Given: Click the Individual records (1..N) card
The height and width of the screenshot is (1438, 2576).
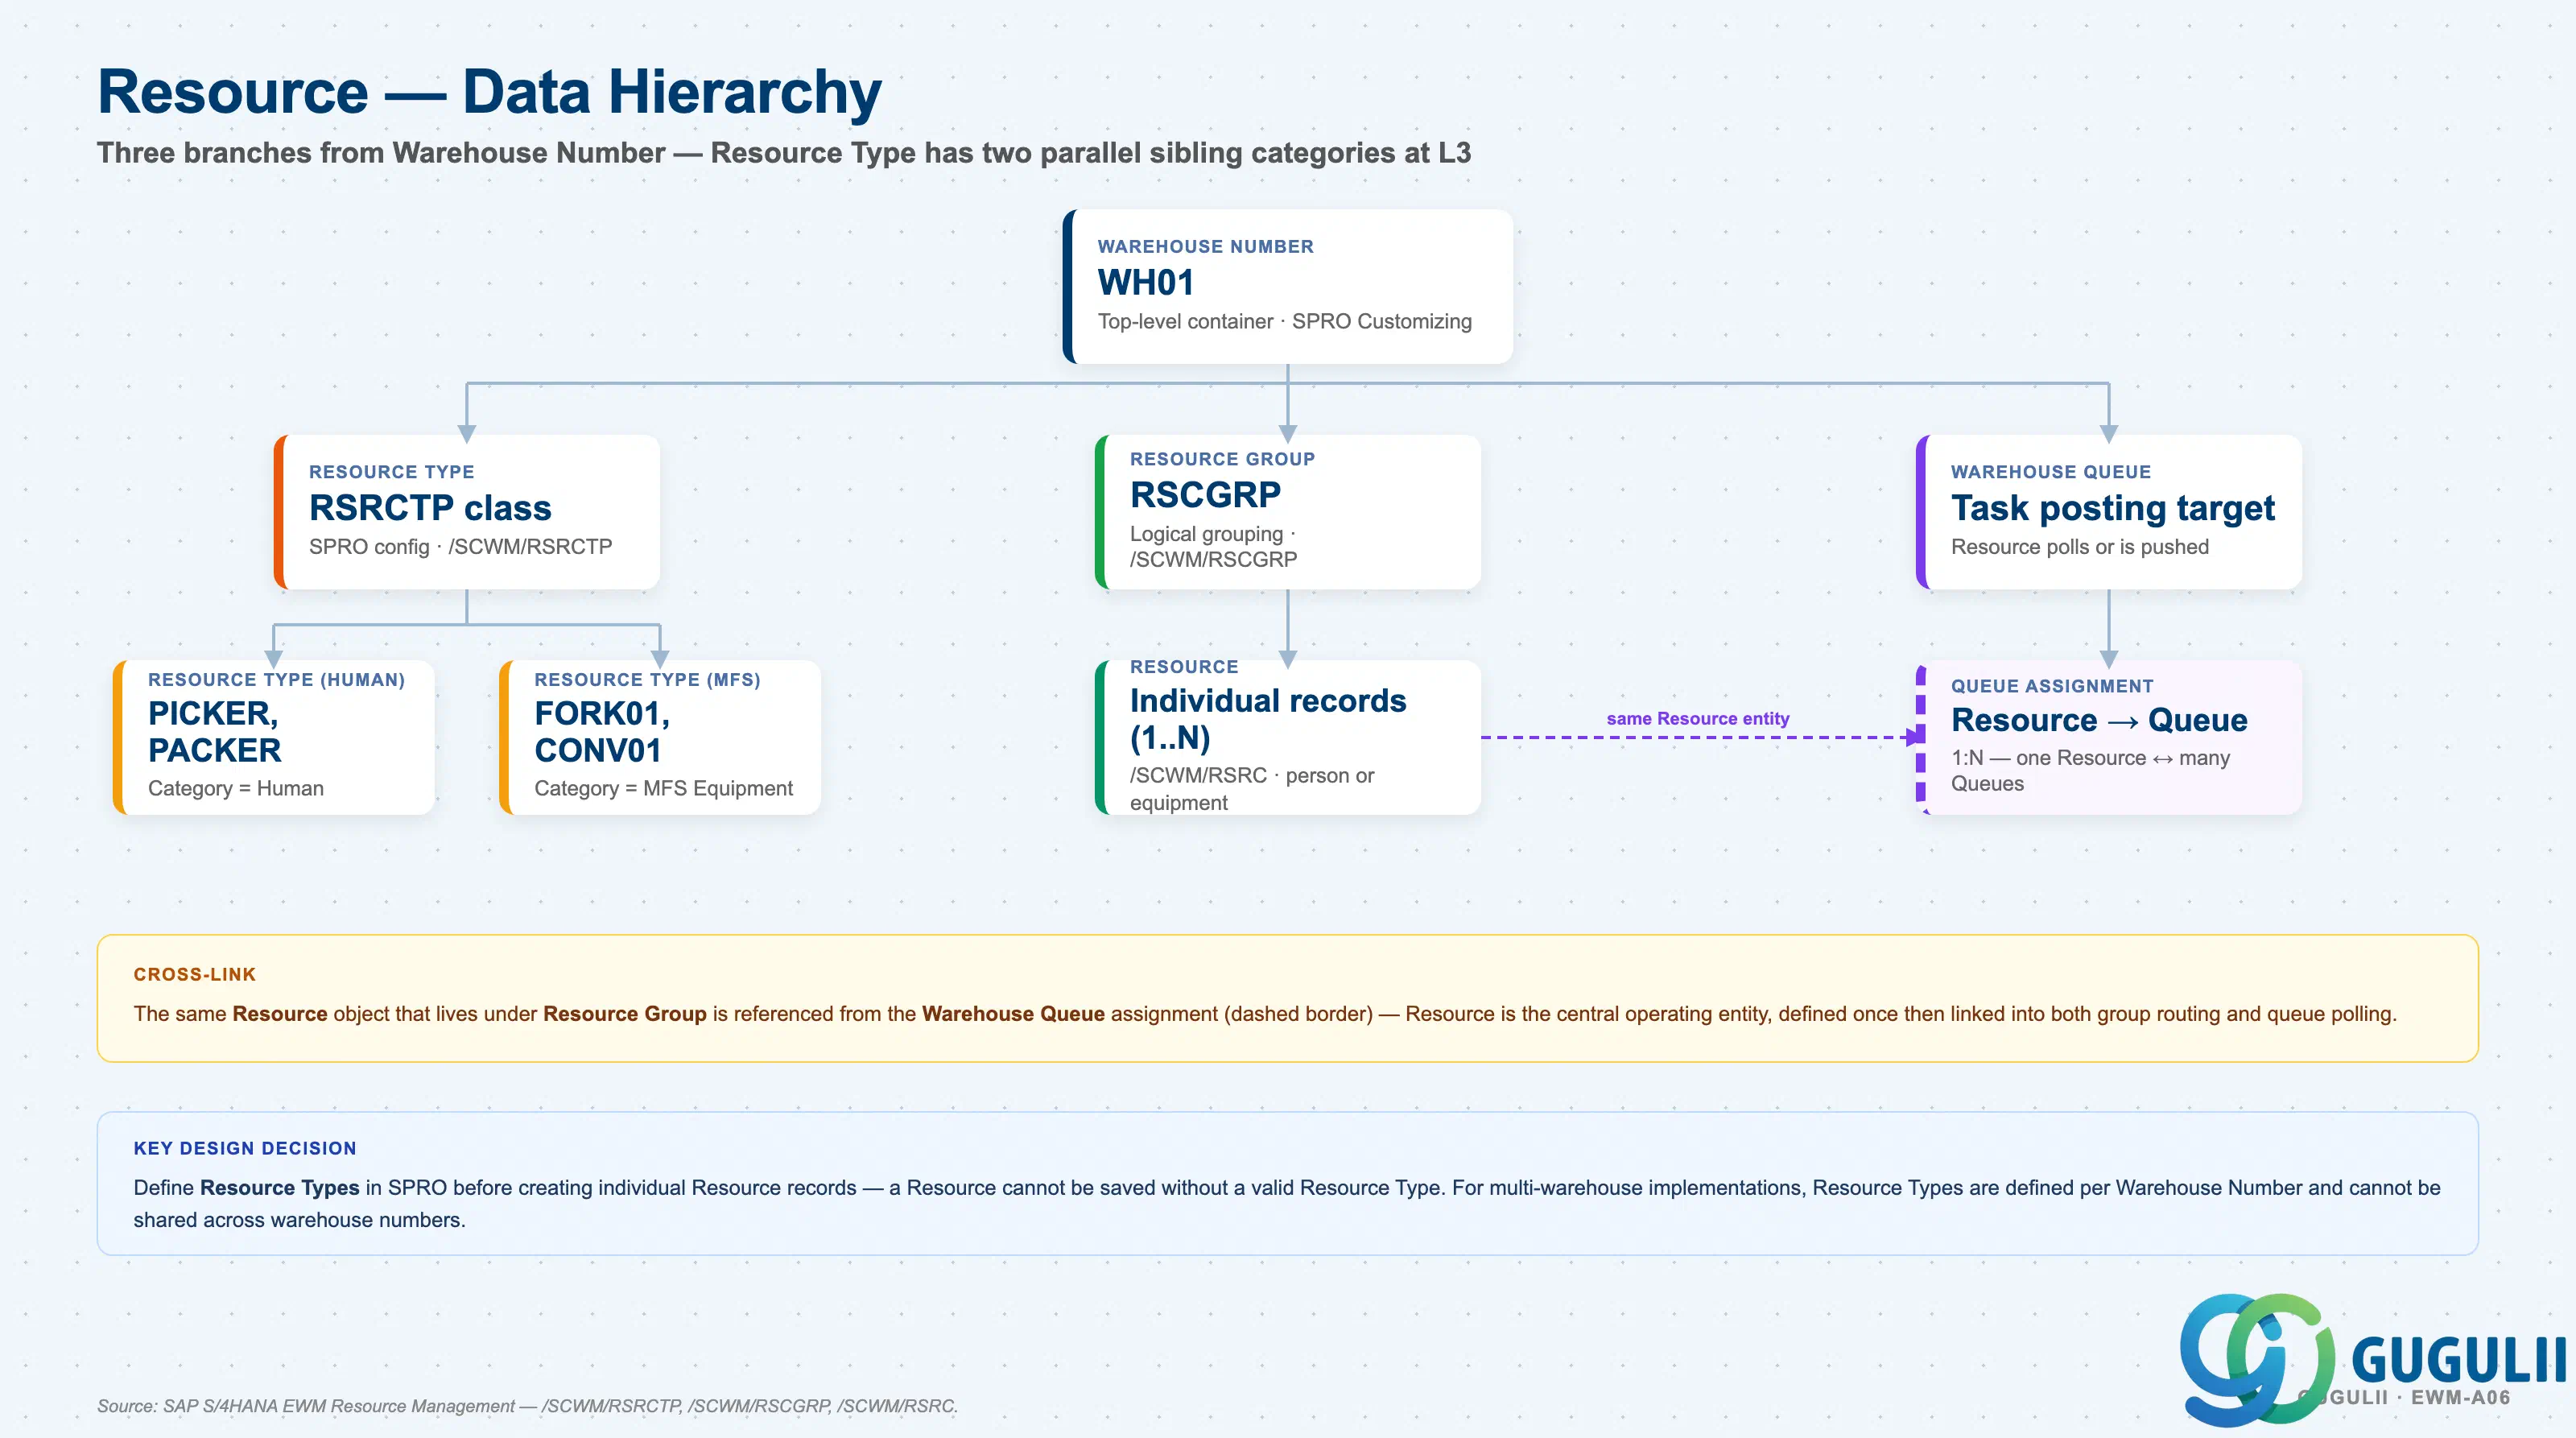Looking at the screenshot, I should pyautogui.click(x=1288, y=737).
